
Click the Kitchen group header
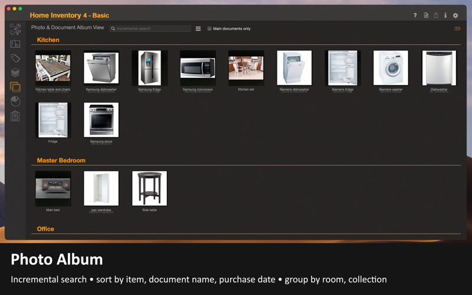[48, 40]
